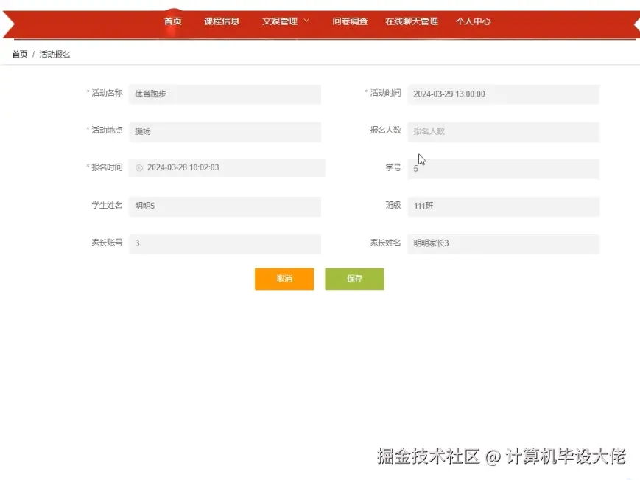Click the 学号 input containing 5
The width and height of the screenshot is (640, 480).
[503, 169]
